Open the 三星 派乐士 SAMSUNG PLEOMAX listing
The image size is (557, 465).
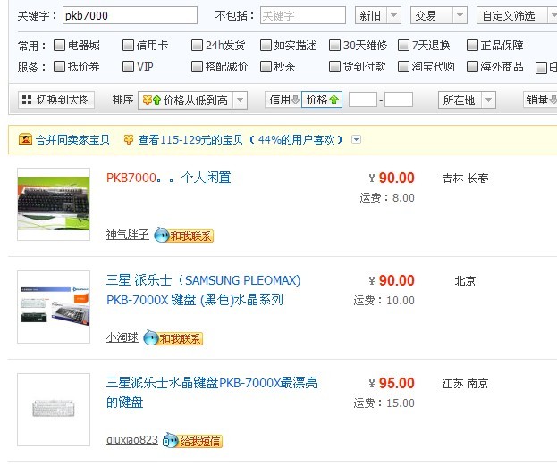[204, 290]
